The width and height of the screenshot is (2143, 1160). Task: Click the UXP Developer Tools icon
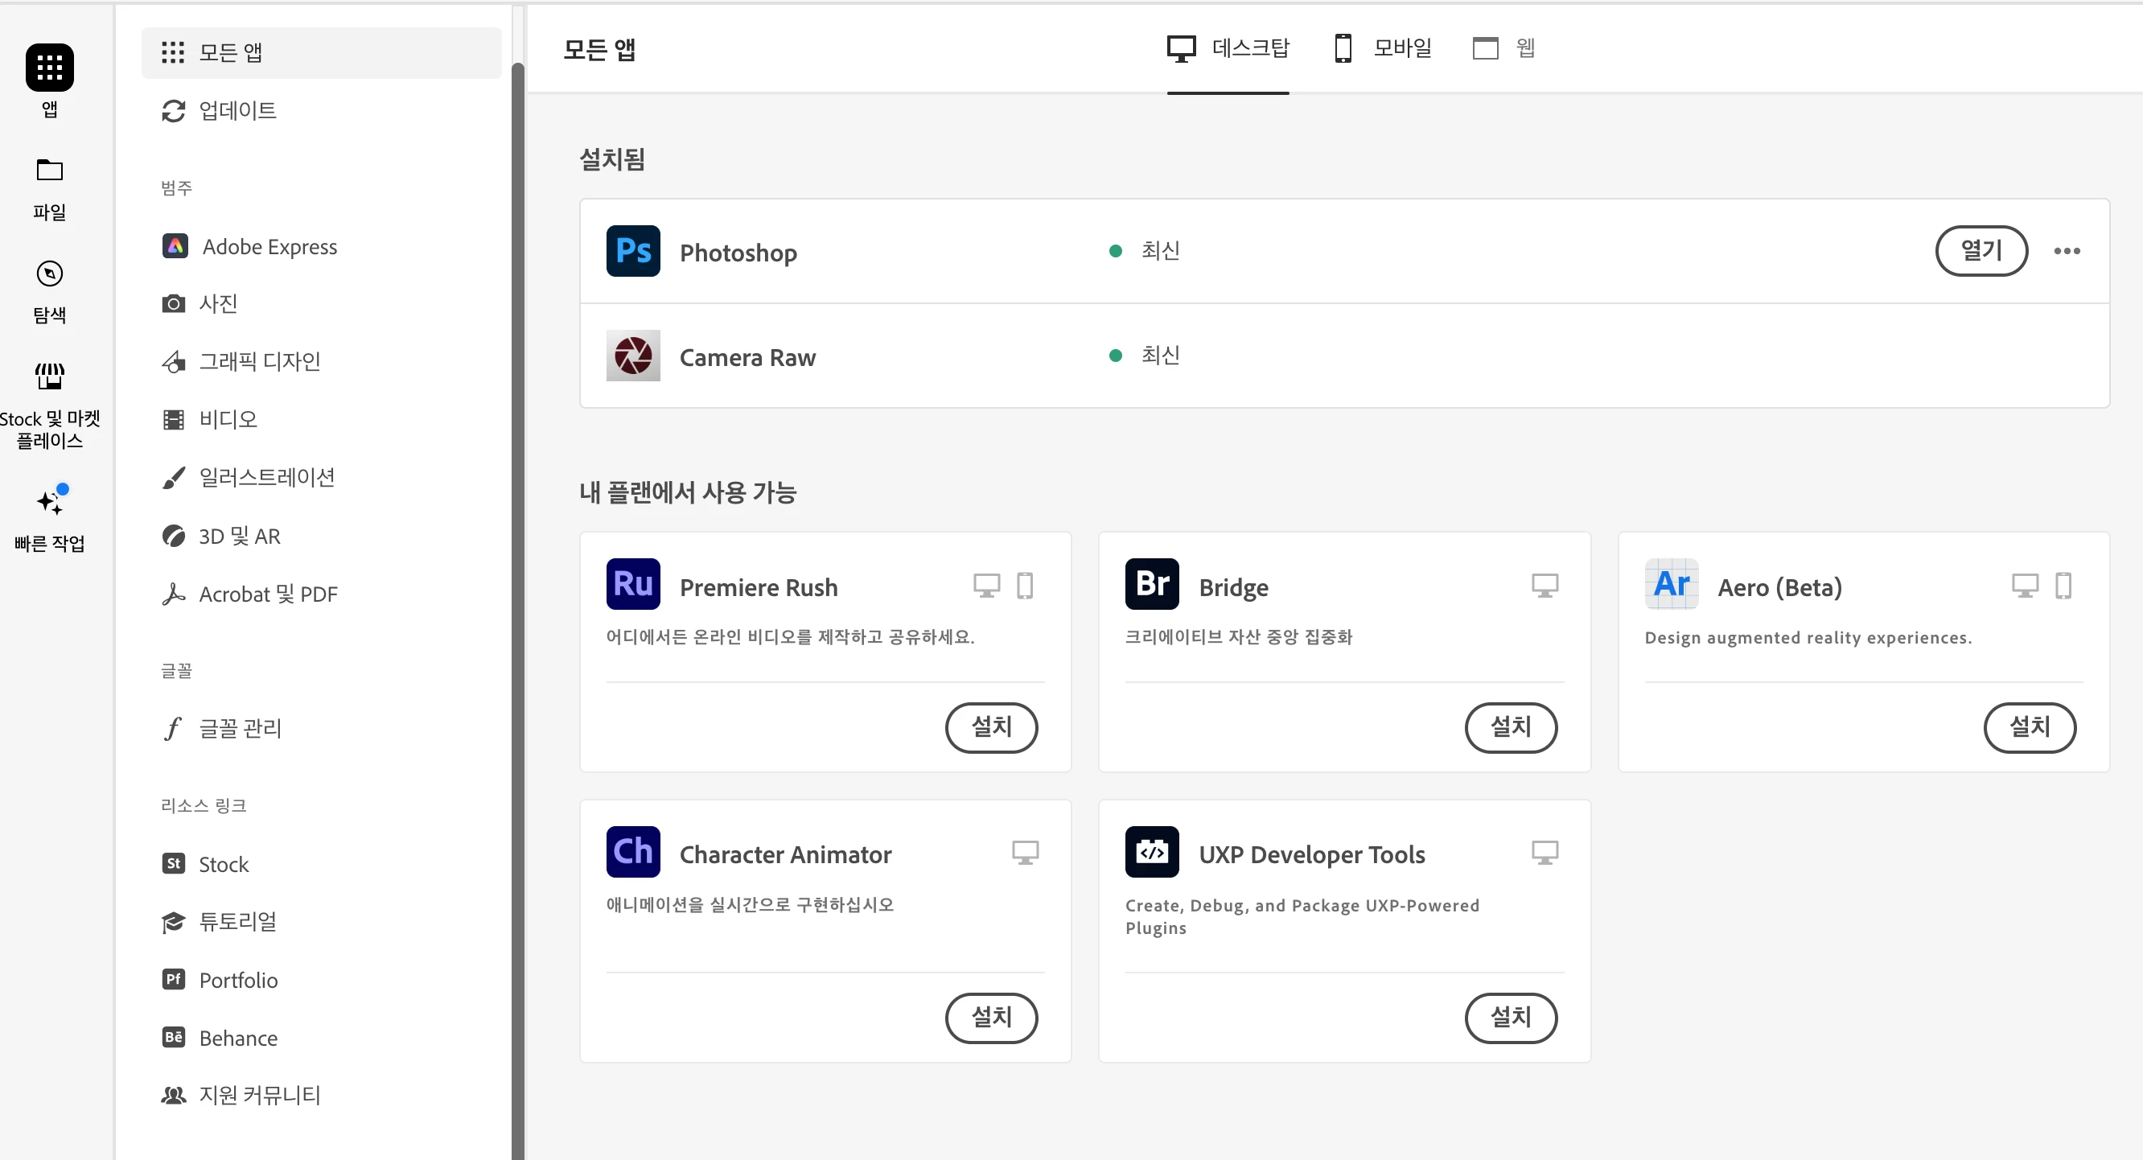coord(1151,851)
